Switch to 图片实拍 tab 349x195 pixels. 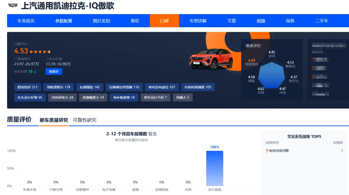click(x=101, y=21)
